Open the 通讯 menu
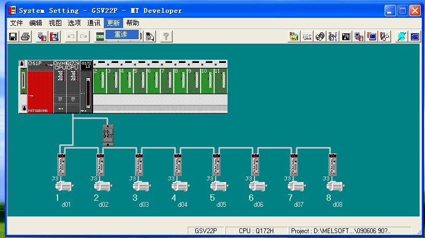Viewport: 425px width, 238px height. pos(94,23)
